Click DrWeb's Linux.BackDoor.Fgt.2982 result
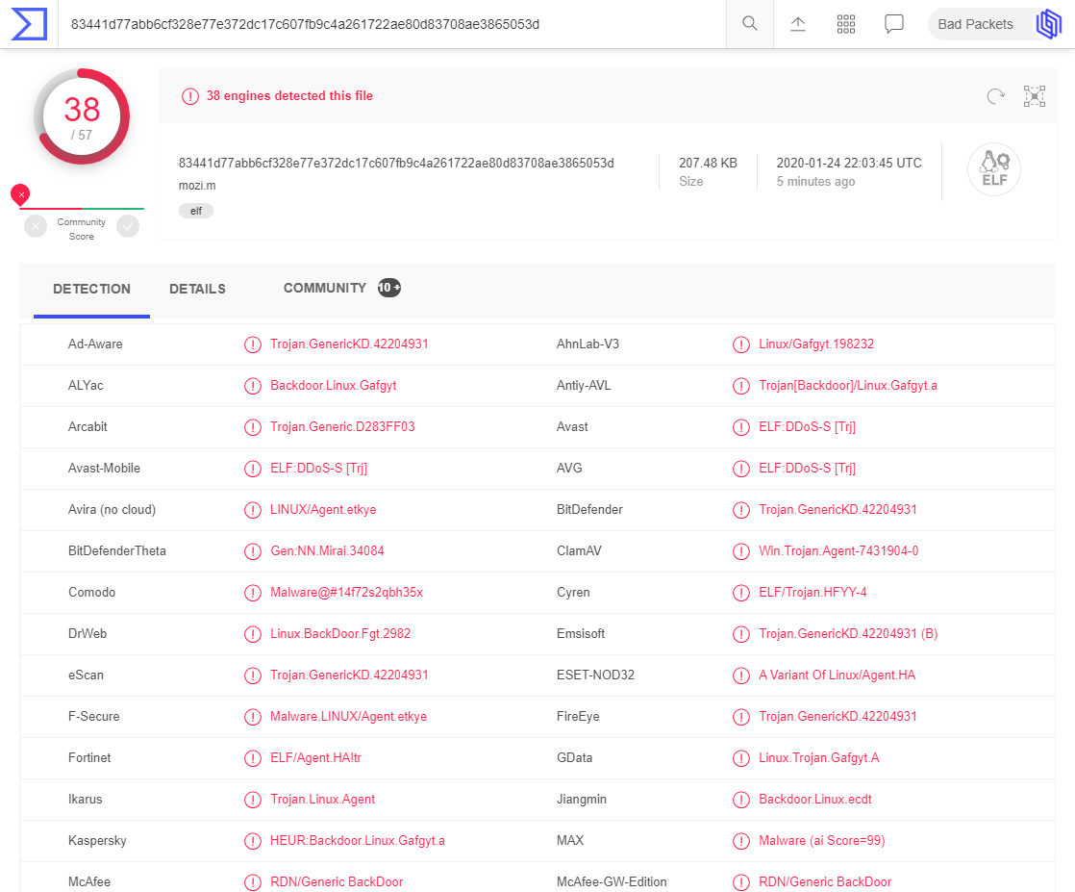This screenshot has width=1075, height=892. [x=340, y=633]
